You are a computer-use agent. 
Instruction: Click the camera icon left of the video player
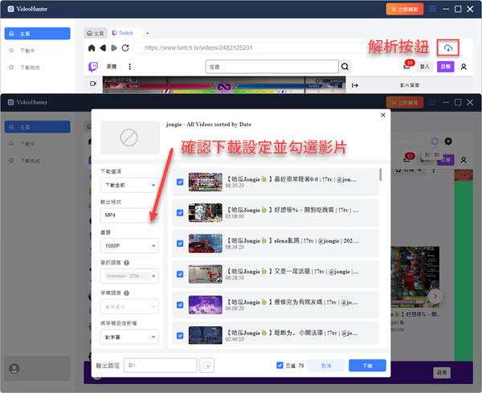tap(93, 84)
